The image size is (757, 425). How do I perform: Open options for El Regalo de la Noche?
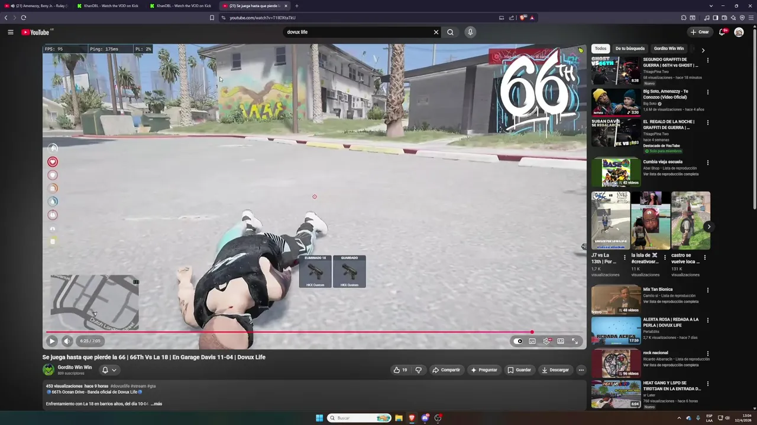(707, 123)
